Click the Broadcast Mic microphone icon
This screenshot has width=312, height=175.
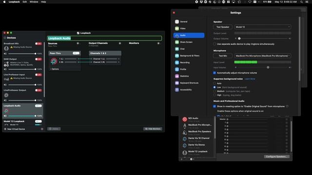click(x=6, y=48)
